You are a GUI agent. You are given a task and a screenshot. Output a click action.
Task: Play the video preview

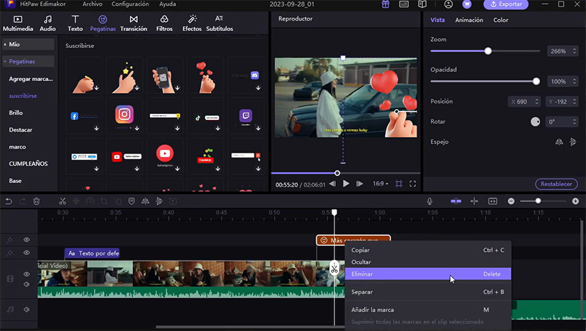(x=346, y=184)
